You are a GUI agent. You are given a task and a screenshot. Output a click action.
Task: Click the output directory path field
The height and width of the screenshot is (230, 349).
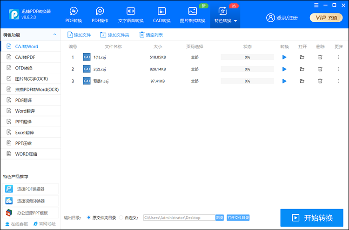[x=179, y=217]
